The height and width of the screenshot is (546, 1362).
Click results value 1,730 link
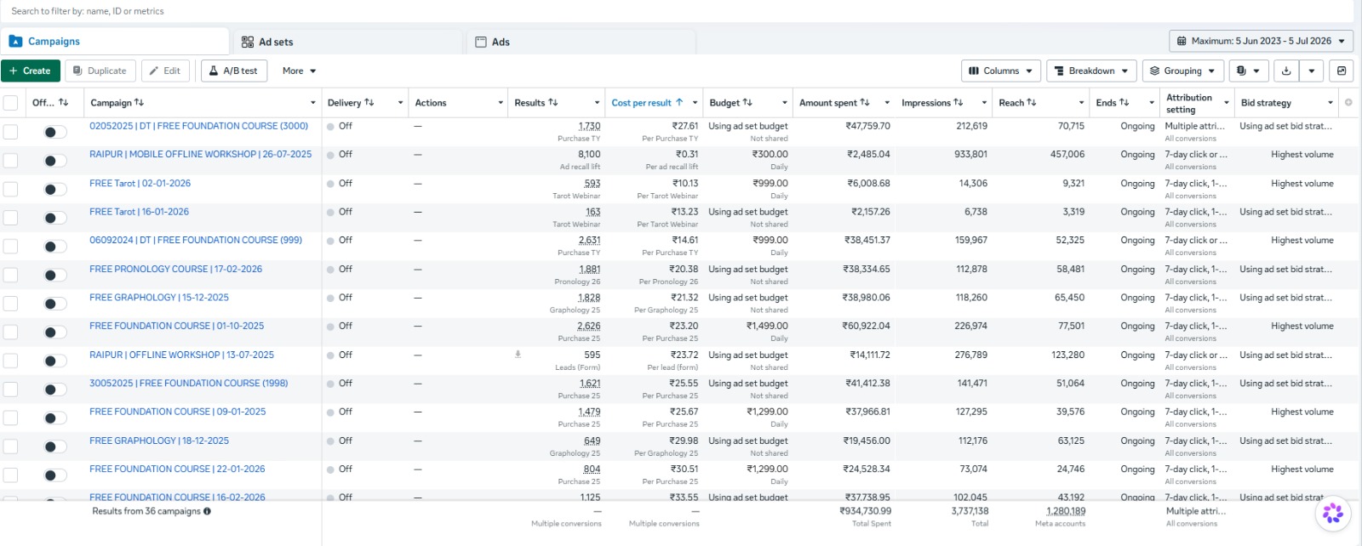point(589,126)
